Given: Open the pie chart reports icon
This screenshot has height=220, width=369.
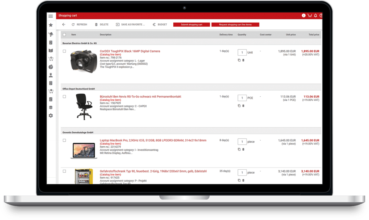Looking at the screenshot, I should pos(50,67).
